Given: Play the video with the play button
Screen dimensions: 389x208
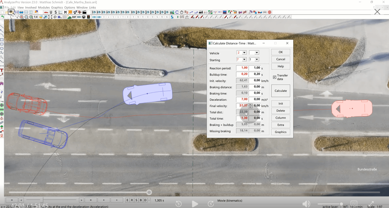Looking at the screenshot, I should [195, 204].
